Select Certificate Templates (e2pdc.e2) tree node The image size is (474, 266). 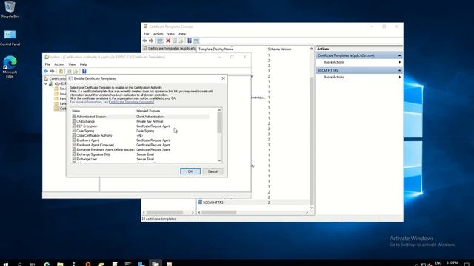[169, 48]
